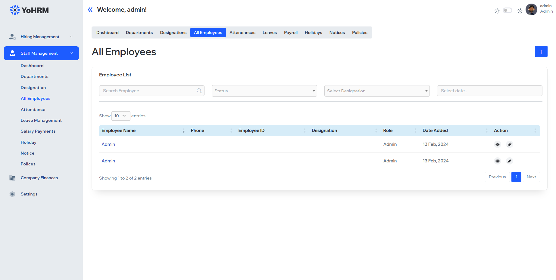View second Admin row with eye icon

498,161
